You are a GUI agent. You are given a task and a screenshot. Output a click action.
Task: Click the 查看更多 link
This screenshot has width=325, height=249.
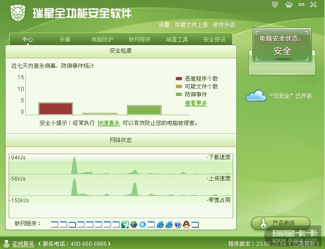click(x=196, y=103)
